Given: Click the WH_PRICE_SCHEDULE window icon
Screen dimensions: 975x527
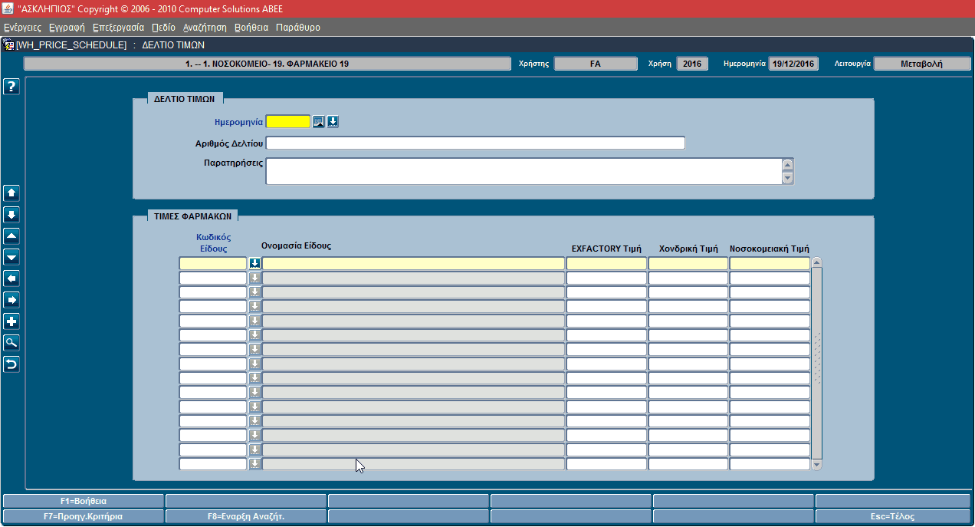Looking at the screenshot, I should pos(8,45).
